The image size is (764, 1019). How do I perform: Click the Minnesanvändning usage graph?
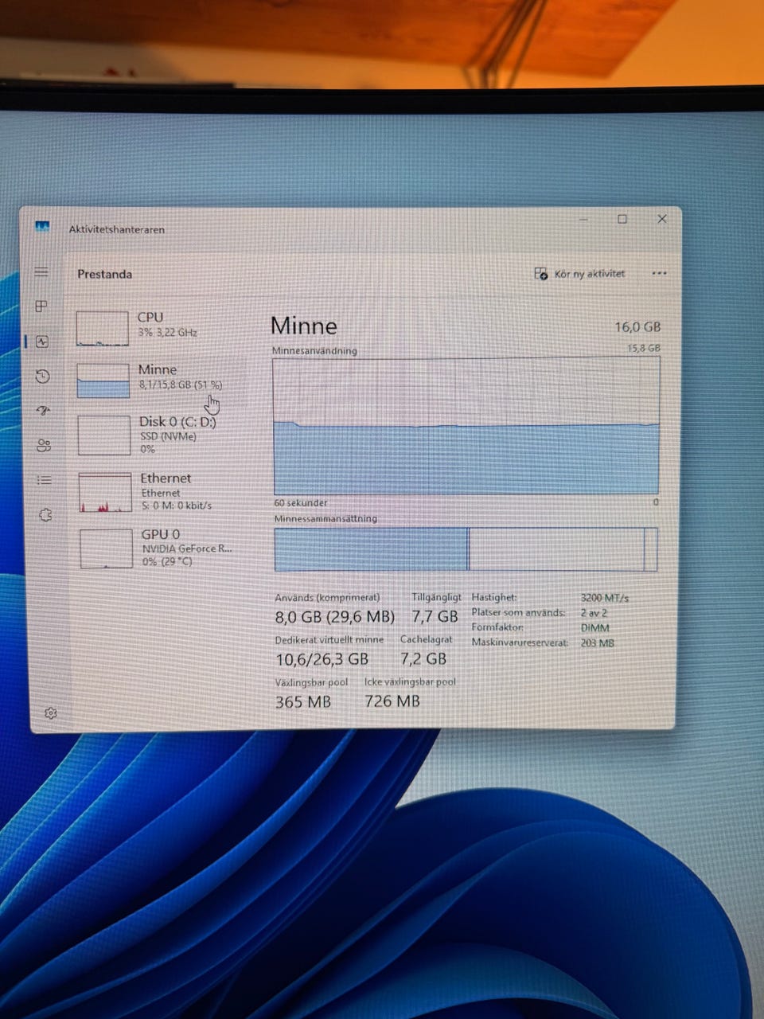point(466,426)
